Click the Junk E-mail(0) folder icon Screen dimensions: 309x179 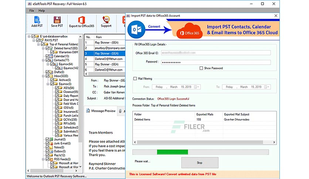[51, 143]
